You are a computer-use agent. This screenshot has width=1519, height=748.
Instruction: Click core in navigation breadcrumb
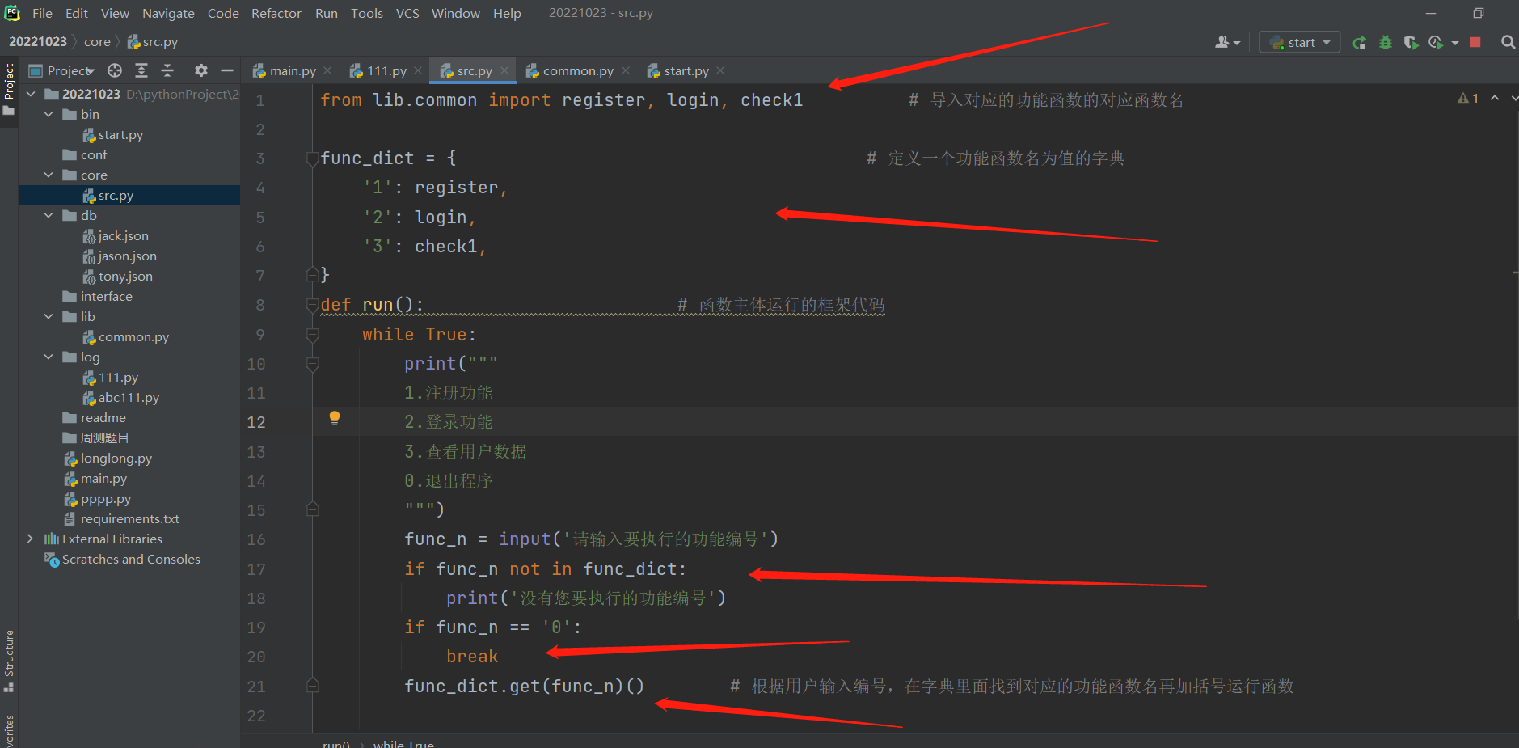click(97, 42)
